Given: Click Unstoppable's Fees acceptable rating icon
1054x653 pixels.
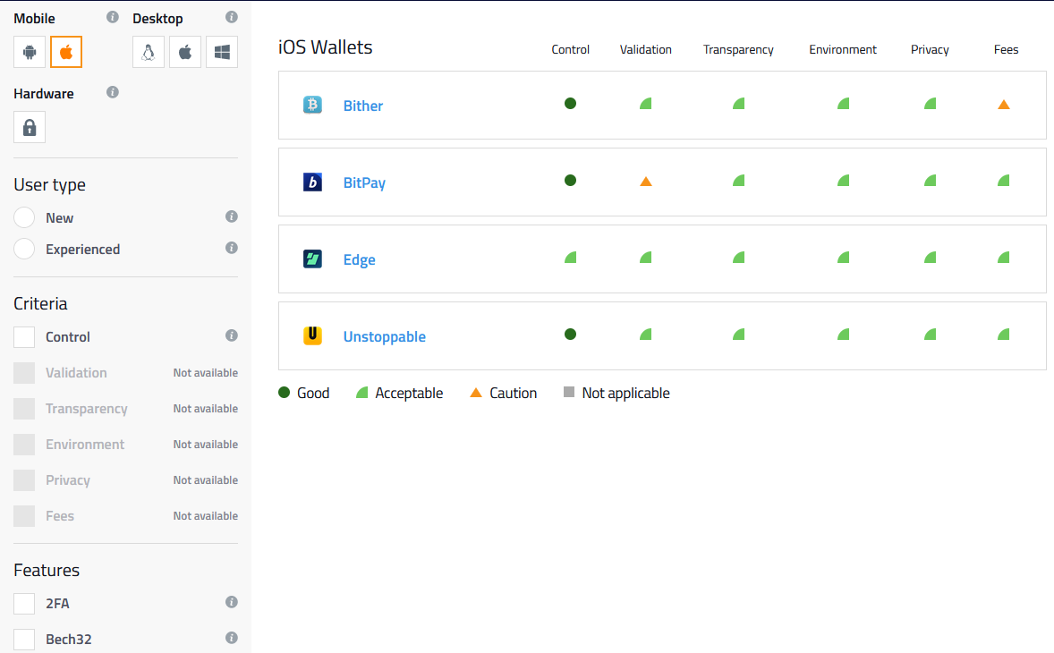Looking at the screenshot, I should (1004, 334).
